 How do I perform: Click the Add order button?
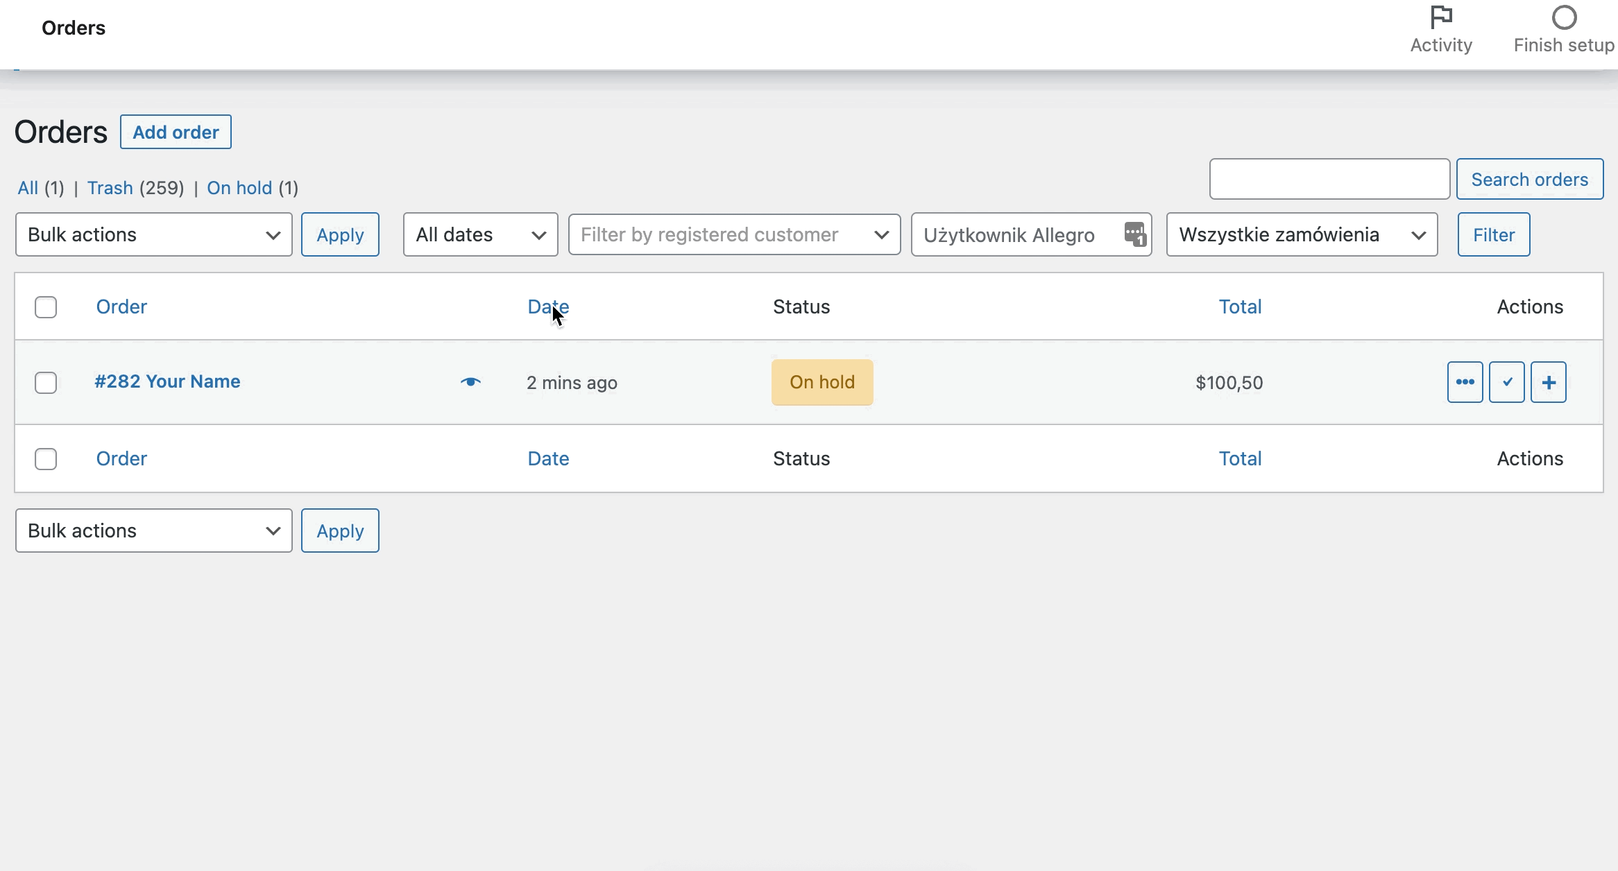(x=176, y=132)
